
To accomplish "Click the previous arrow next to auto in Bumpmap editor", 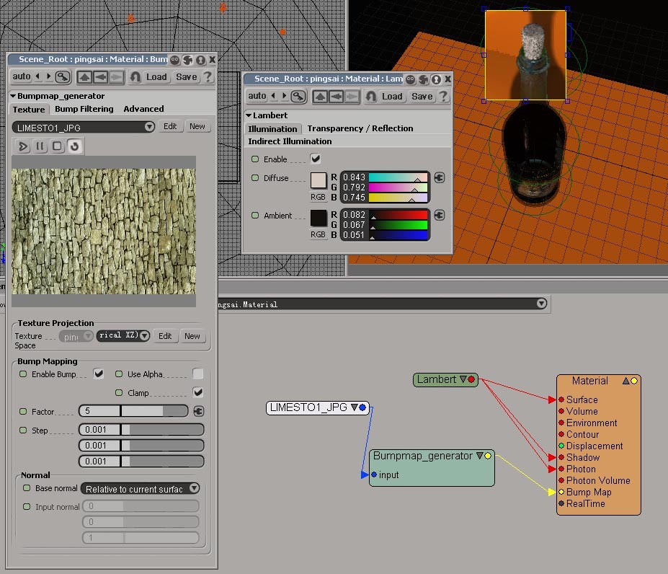I will click(x=38, y=76).
